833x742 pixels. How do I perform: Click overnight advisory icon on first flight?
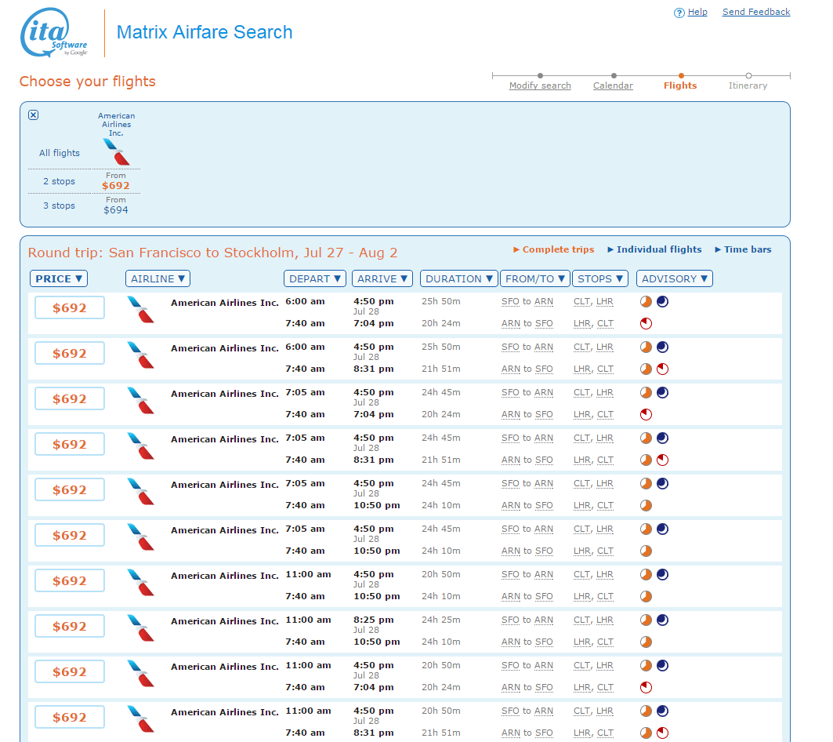pos(662,301)
